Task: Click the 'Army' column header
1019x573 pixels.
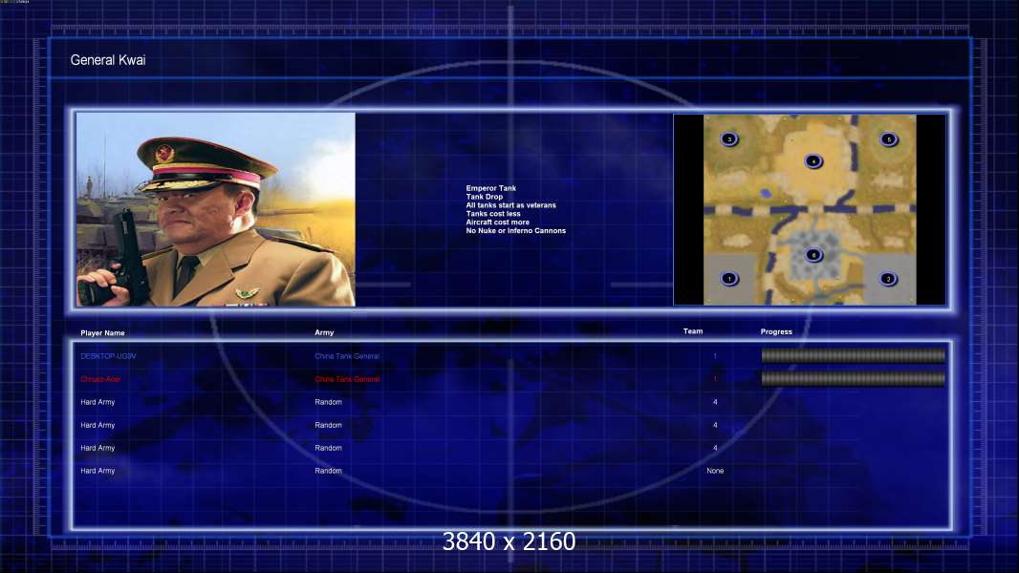Action: [324, 332]
